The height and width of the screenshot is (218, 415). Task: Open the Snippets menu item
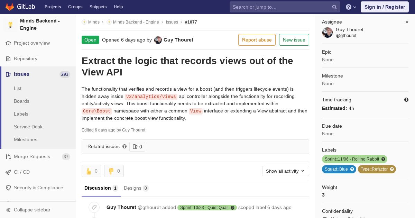[98, 7]
